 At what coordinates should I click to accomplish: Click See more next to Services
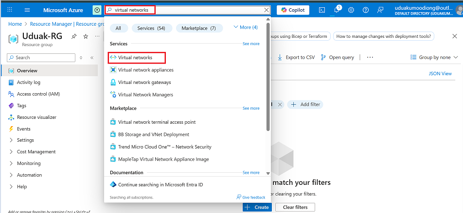point(251,44)
